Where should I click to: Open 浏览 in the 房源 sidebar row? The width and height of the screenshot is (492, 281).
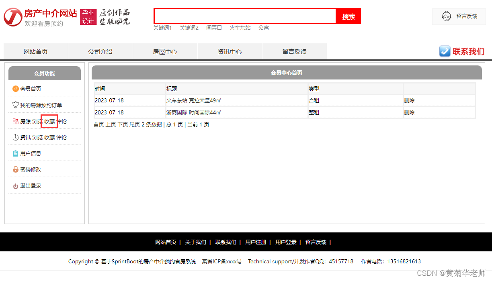coord(37,121)
